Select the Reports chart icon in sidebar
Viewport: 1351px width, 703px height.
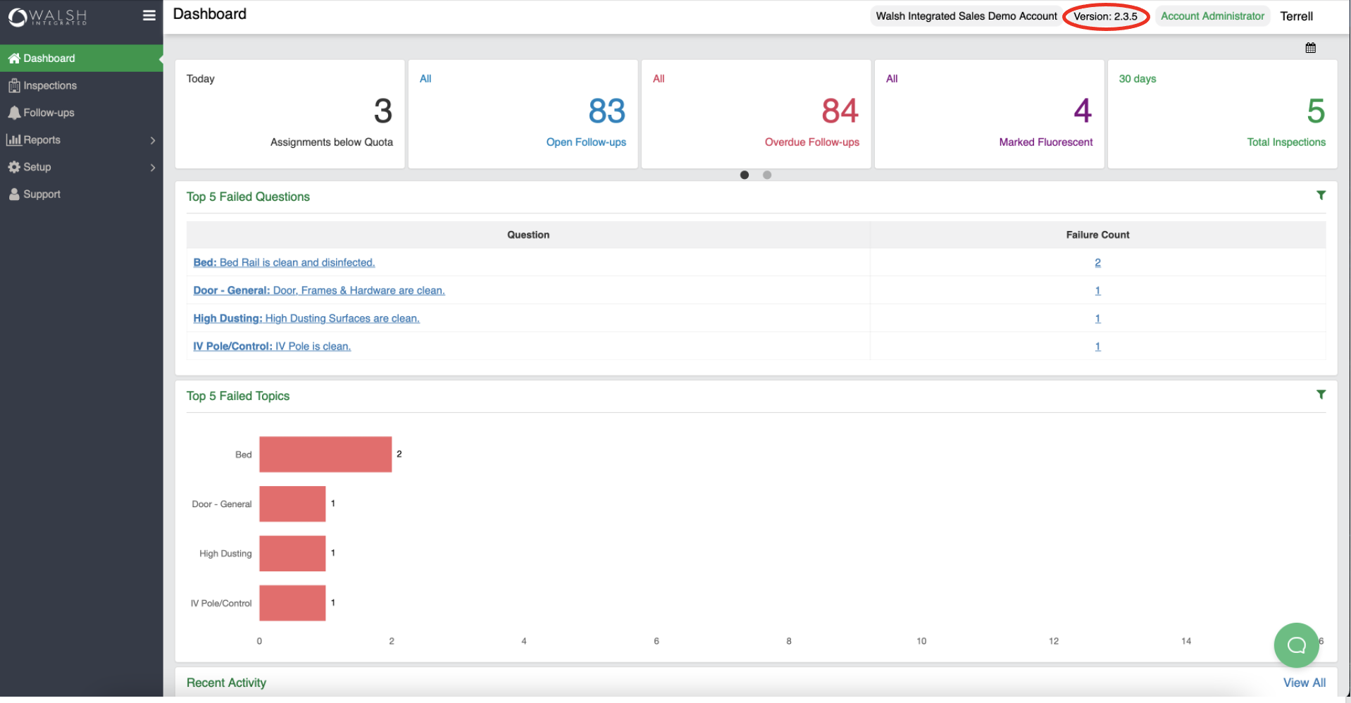pos(15,139)
